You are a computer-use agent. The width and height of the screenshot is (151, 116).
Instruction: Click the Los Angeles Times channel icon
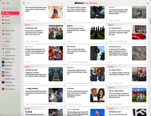click(3, 62)
